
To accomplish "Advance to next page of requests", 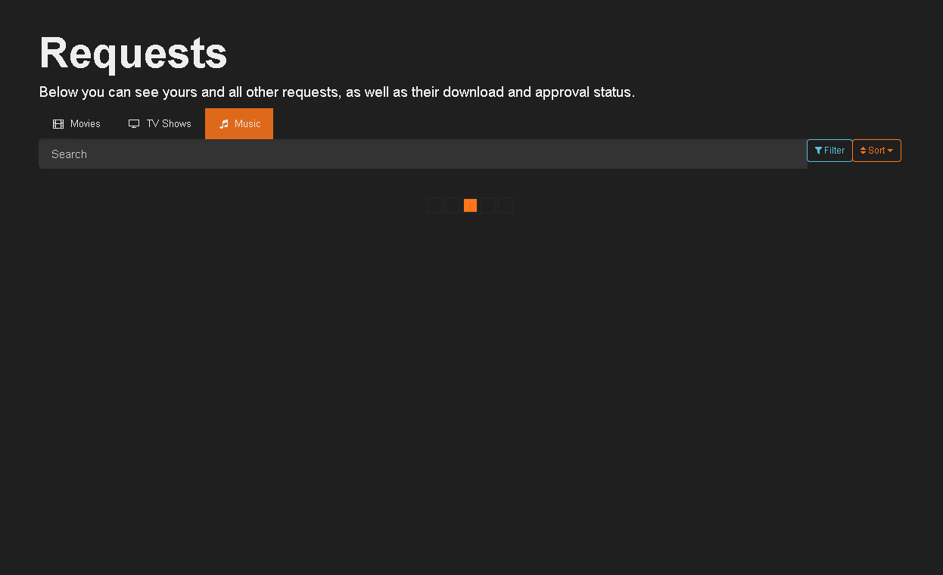I will coord(488,205).
